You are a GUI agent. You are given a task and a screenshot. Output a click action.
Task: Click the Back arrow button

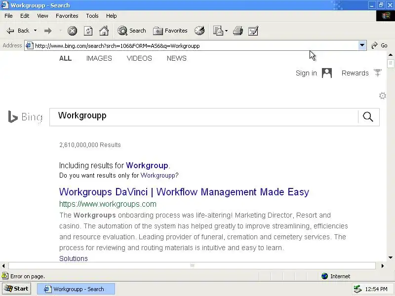click(x=18, y=31)
